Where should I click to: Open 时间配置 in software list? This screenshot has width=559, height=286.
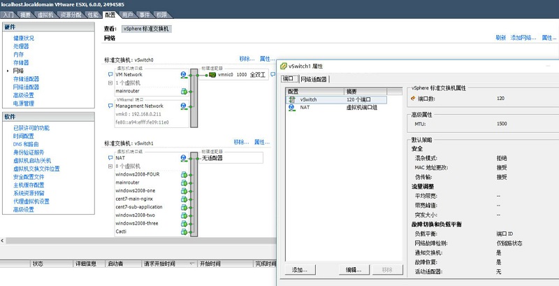pyautogui.click(x=24, y=136)
